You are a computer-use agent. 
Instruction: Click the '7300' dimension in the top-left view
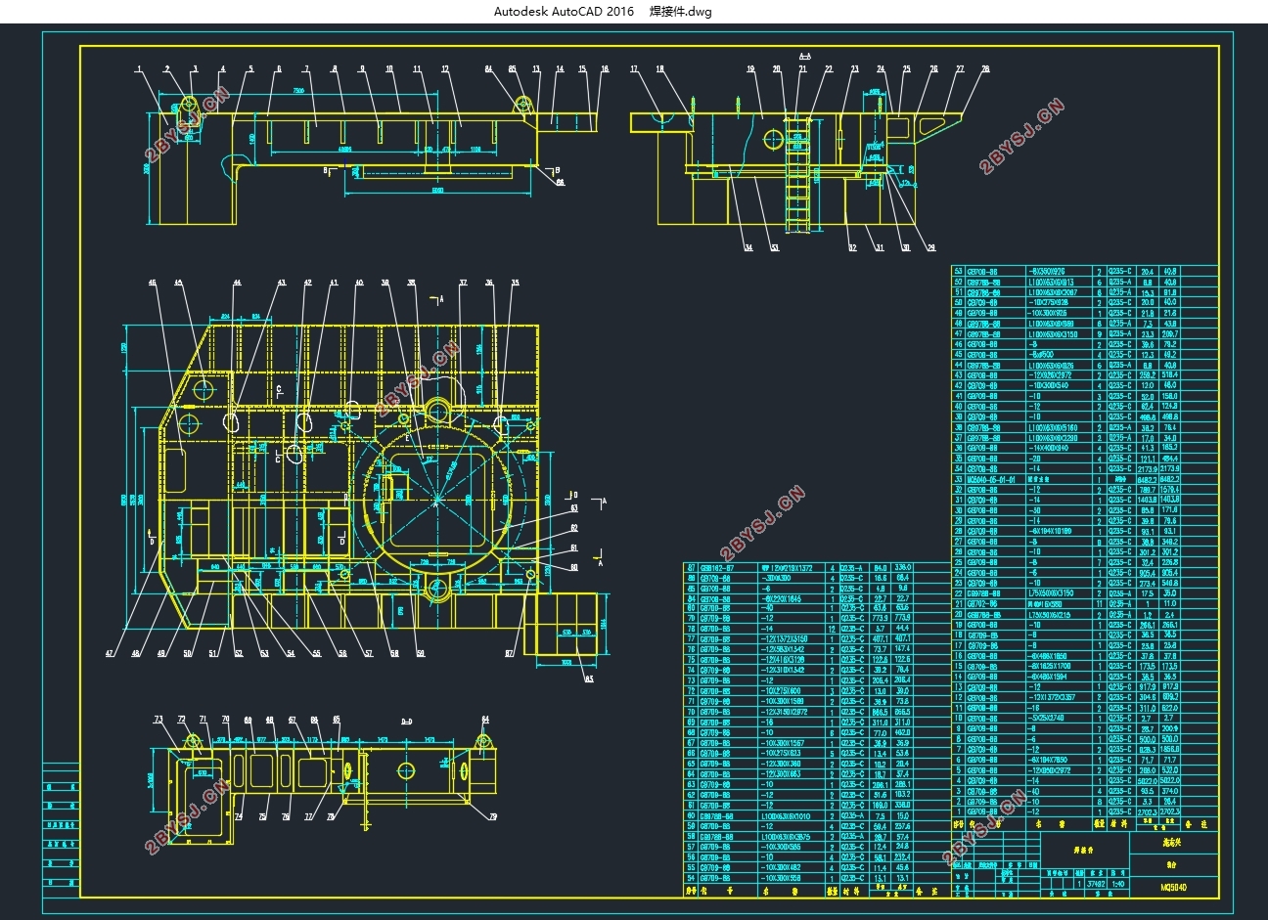tap(298, 90)
